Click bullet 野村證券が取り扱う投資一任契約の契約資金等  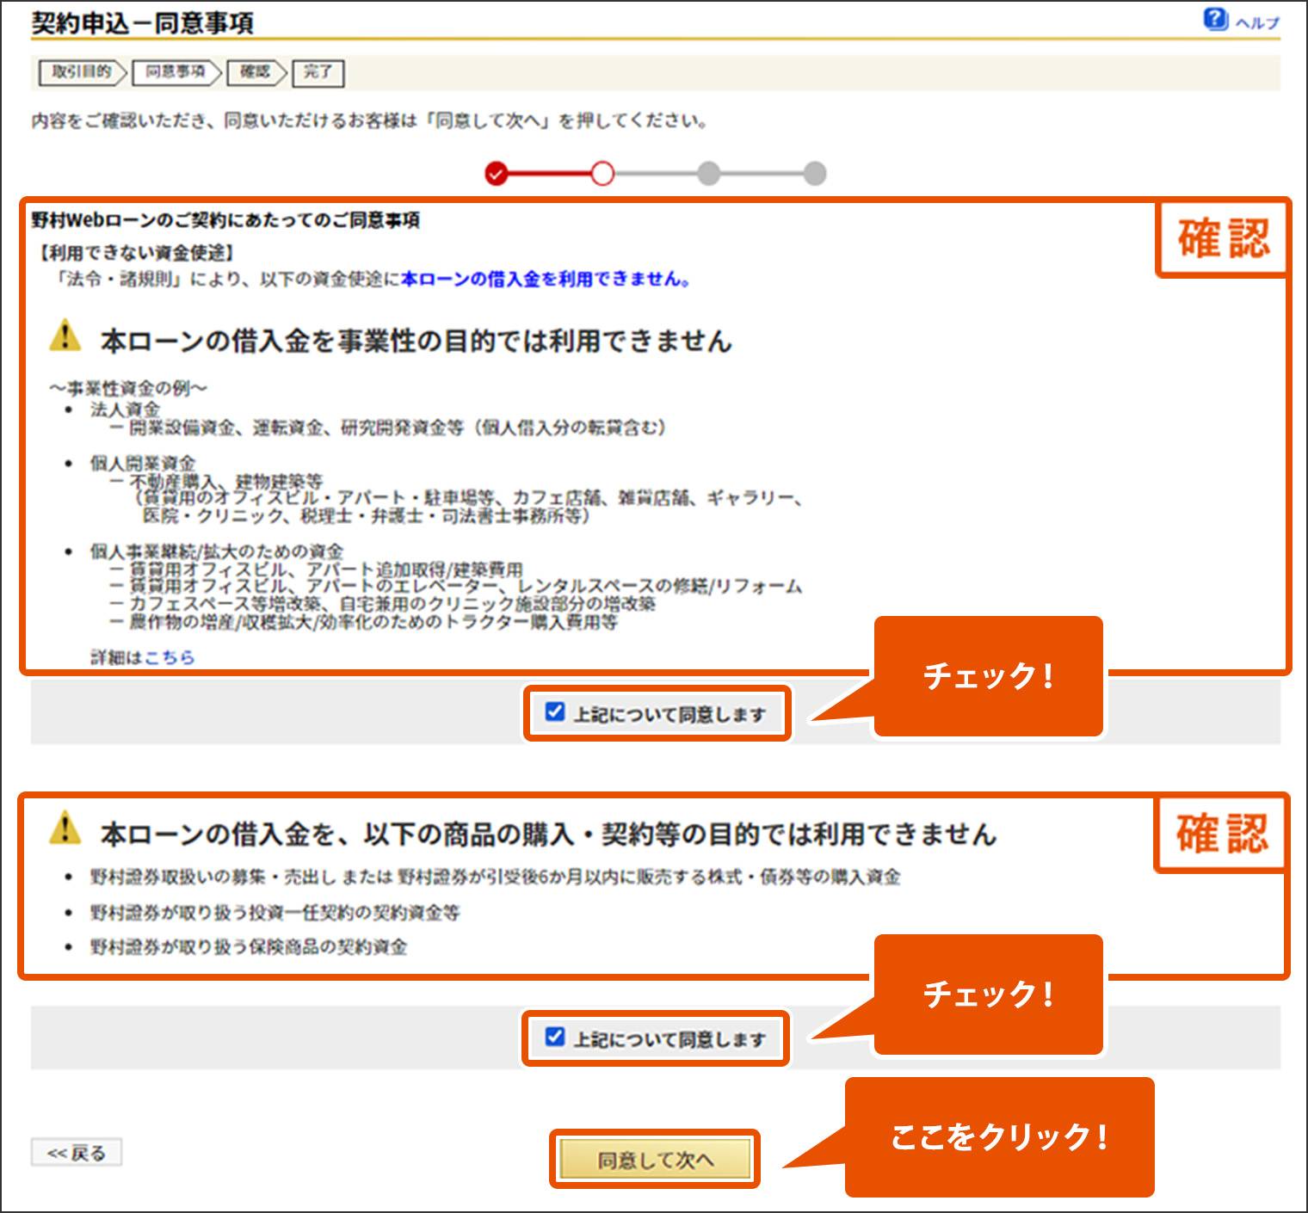[275, 912]
